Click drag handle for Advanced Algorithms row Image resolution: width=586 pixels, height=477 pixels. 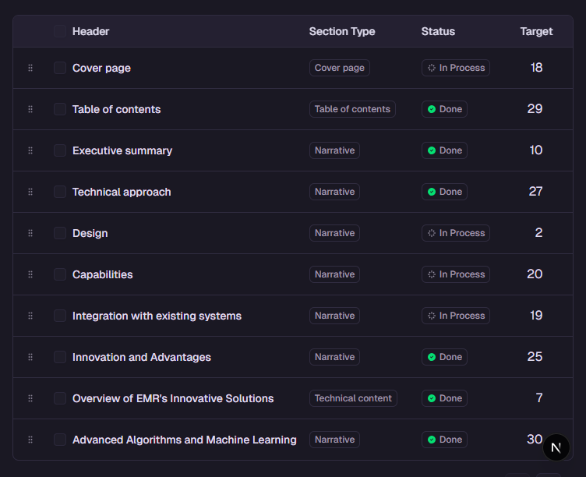[x=30, y=440]
